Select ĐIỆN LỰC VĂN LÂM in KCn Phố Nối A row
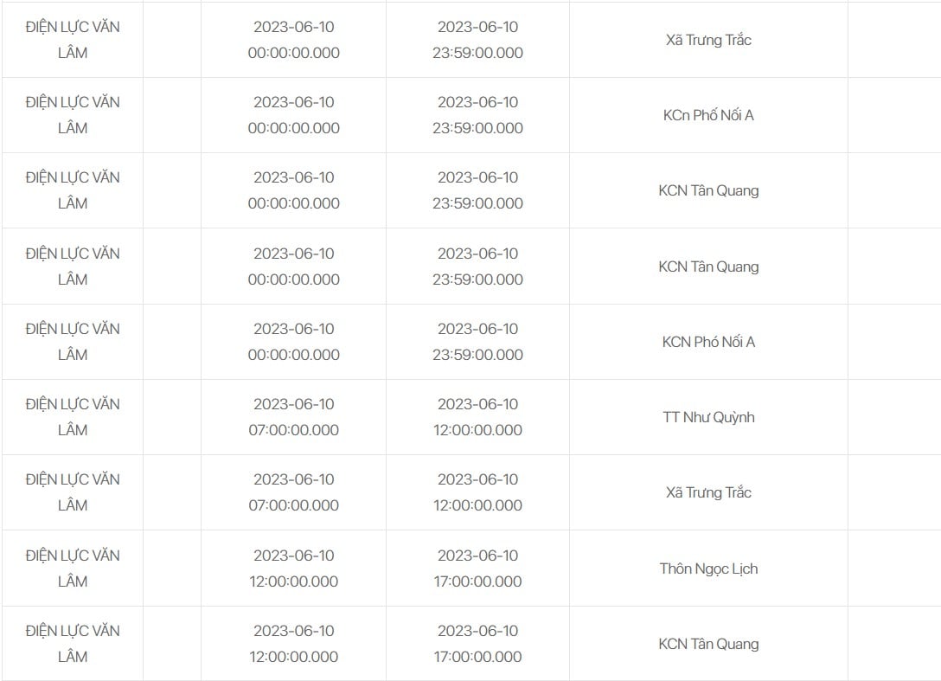Screen dimensions: 941x681 coord(73,115)
